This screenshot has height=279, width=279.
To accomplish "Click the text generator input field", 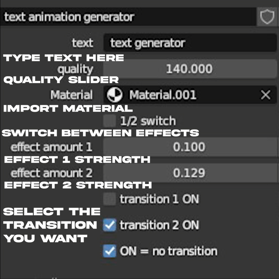I will point(189,43).
